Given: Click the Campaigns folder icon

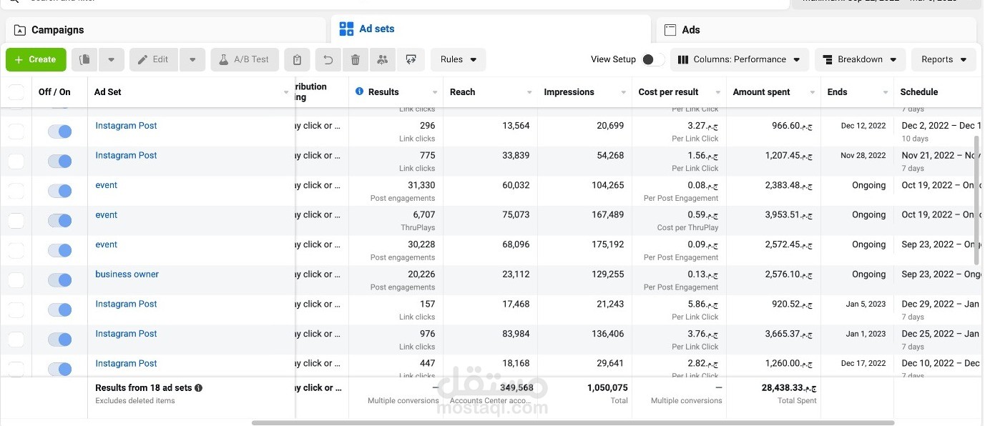Looking at the screenshot, I should 20,30.
